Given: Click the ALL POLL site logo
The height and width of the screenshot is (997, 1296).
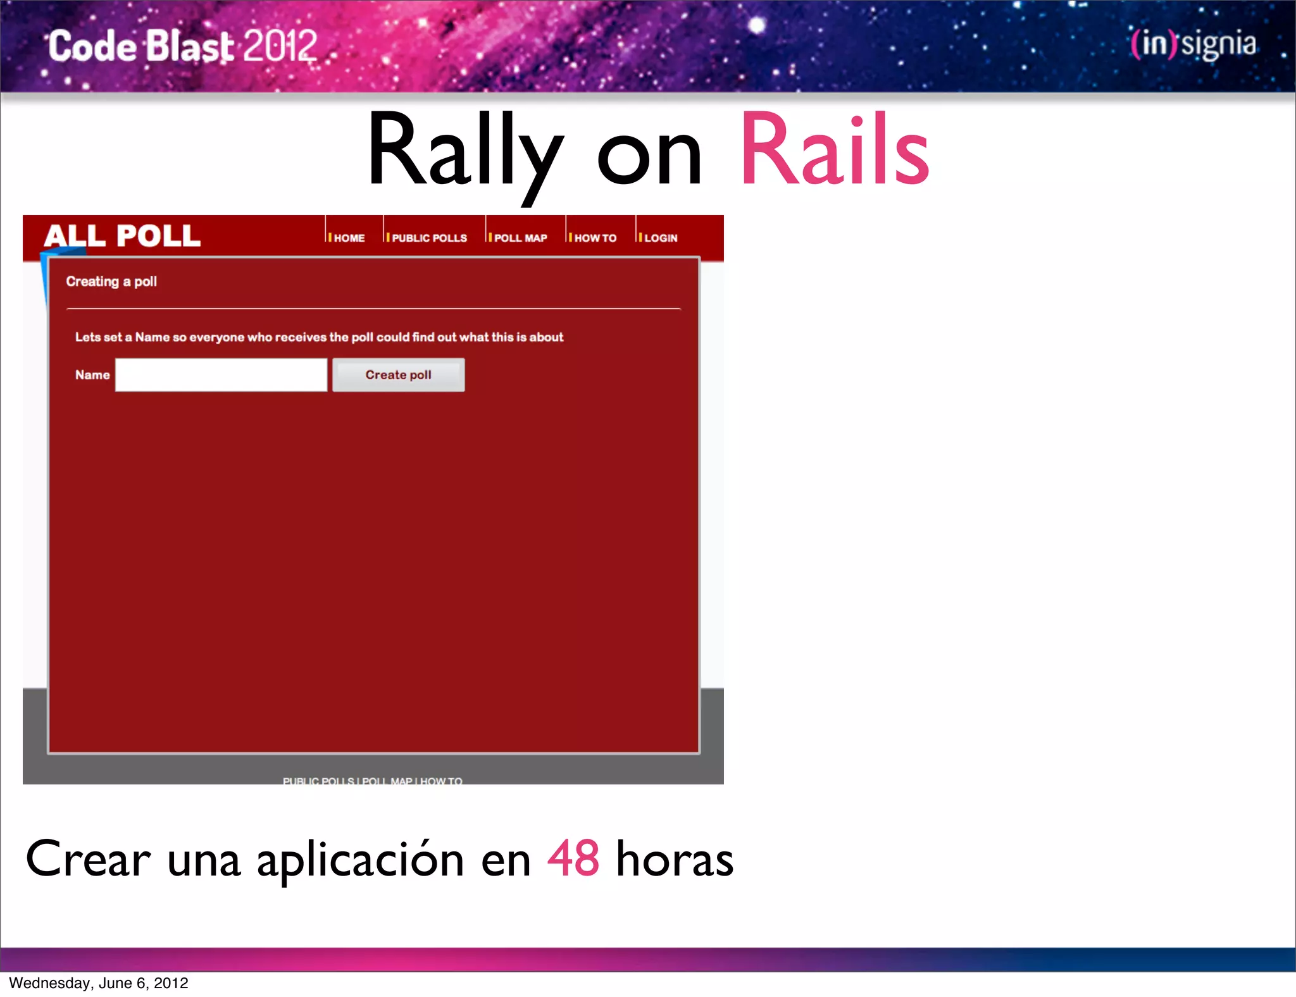Looking at the screenshot, I should pyautogui.click(x=121, y=235).
